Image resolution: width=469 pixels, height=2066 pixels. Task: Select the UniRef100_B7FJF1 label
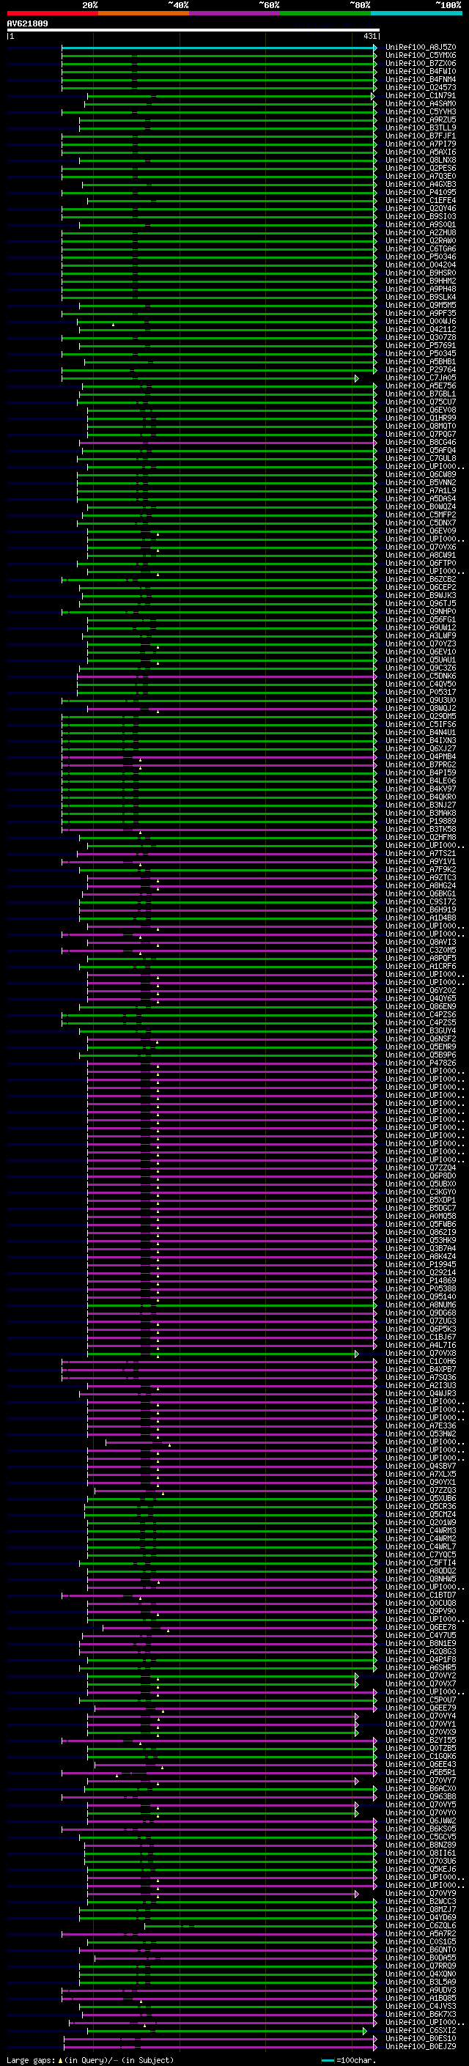click(421, 136)
